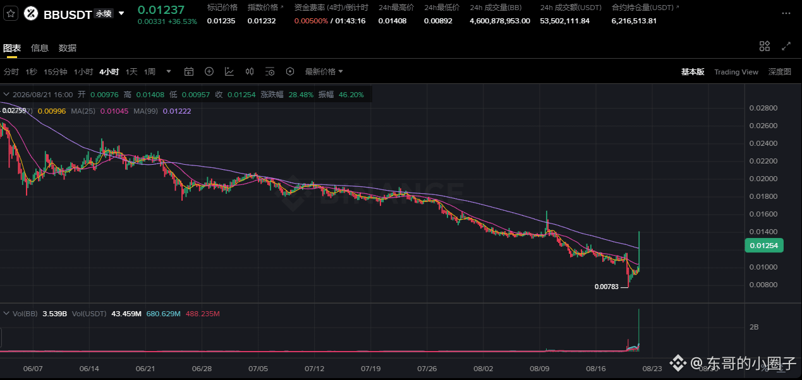802x380 pixels.
Task: Click the 08/23 date on time axis
Action: [x=653, y=367]
